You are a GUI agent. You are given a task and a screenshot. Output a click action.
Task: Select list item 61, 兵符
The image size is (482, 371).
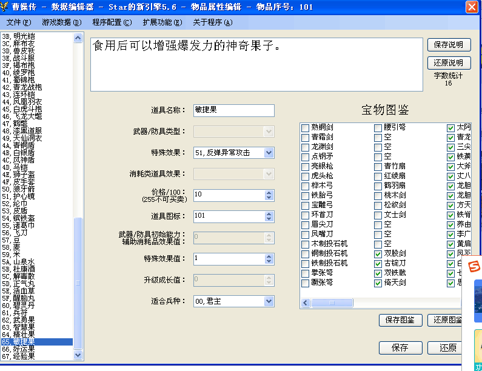tap(37, 313)
